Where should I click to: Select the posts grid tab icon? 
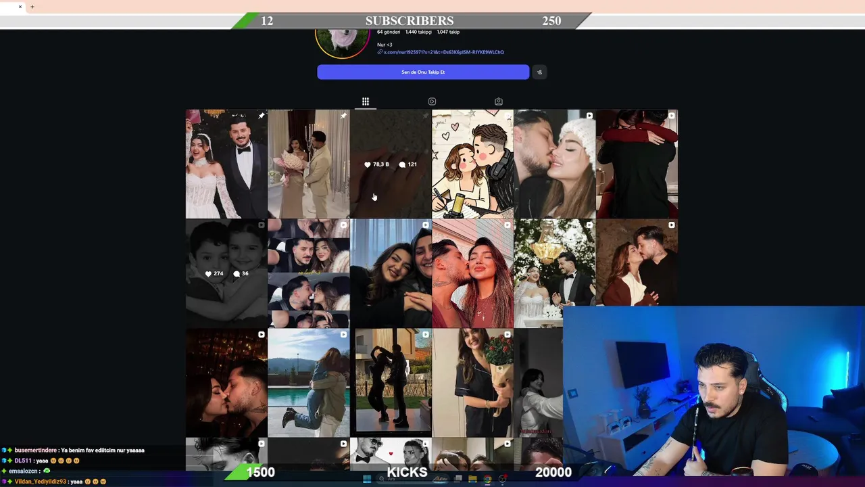pyautogui.click(x=365, y=101)
